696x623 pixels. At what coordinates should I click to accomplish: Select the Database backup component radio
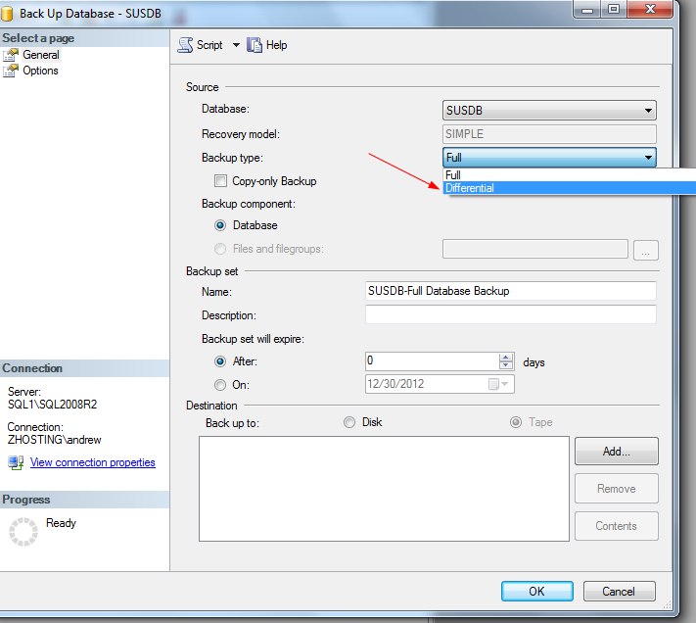pyautogui.click(x=220, y=225)
